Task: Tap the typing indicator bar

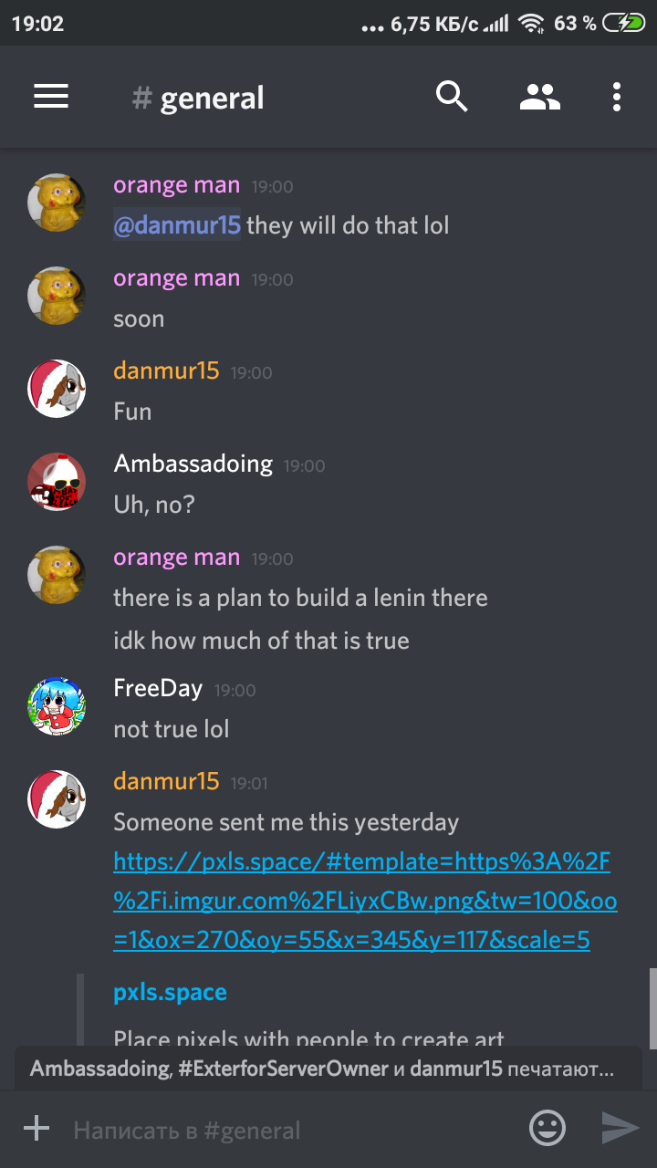Action: point(328,1069)
